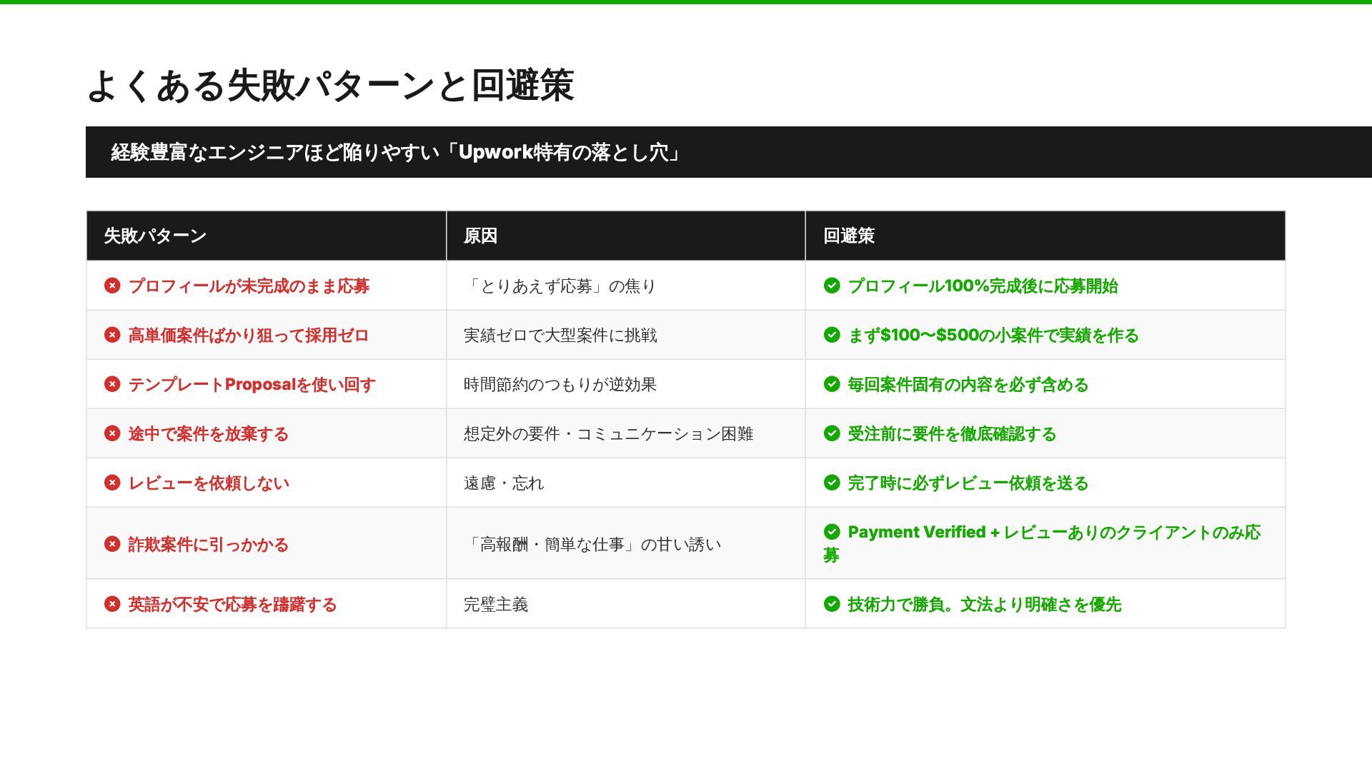Click red X icon beside プロフィールが未完成のまま応募
Screen dimensions: 1372x771
coord(112,286)
